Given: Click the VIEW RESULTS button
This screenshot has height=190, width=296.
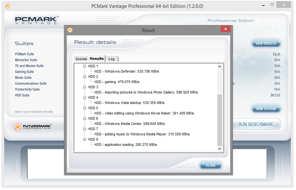Looking at the screenshot, I should click(x=266, y=43).
